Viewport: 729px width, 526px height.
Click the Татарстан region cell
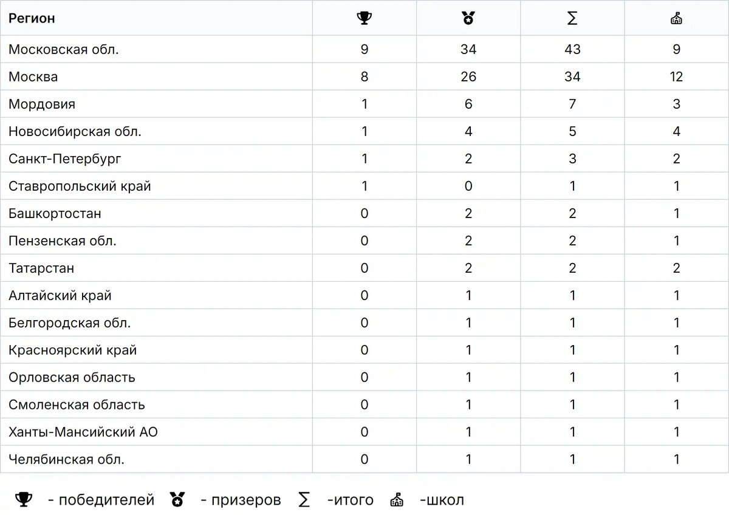(156, 268)
